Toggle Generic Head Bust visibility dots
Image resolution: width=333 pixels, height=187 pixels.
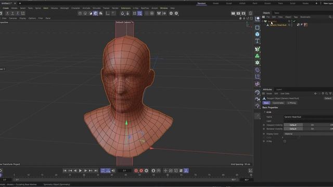click(292, 25)
